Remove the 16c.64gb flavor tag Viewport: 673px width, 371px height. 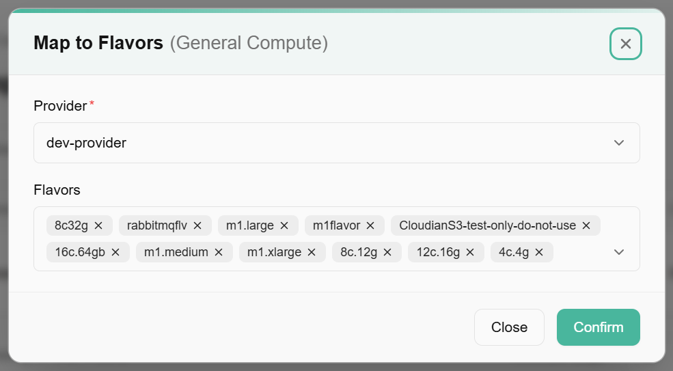115,252
